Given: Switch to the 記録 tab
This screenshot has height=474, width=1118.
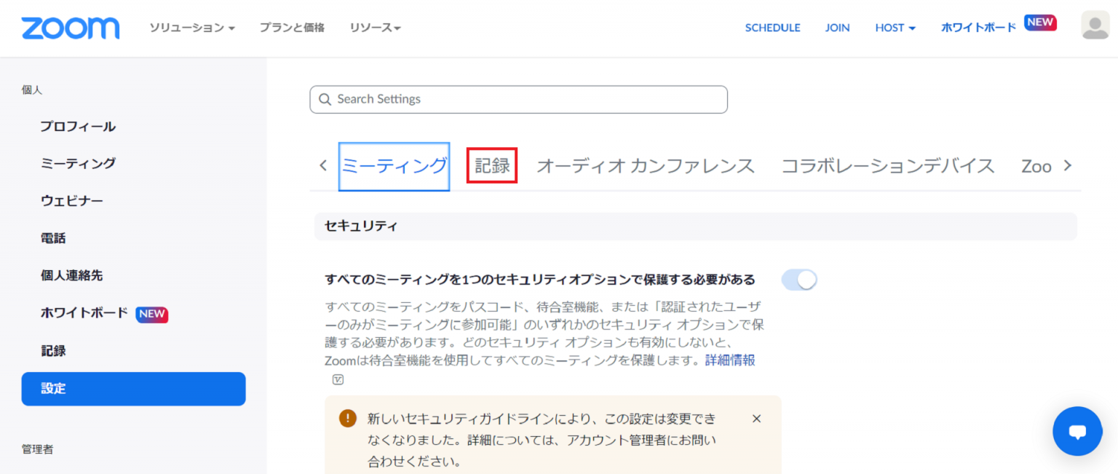Looking at the screenshot, I should click(x=491, y=165).
